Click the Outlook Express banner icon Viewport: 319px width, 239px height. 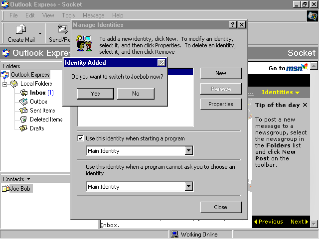click(6, 53)
